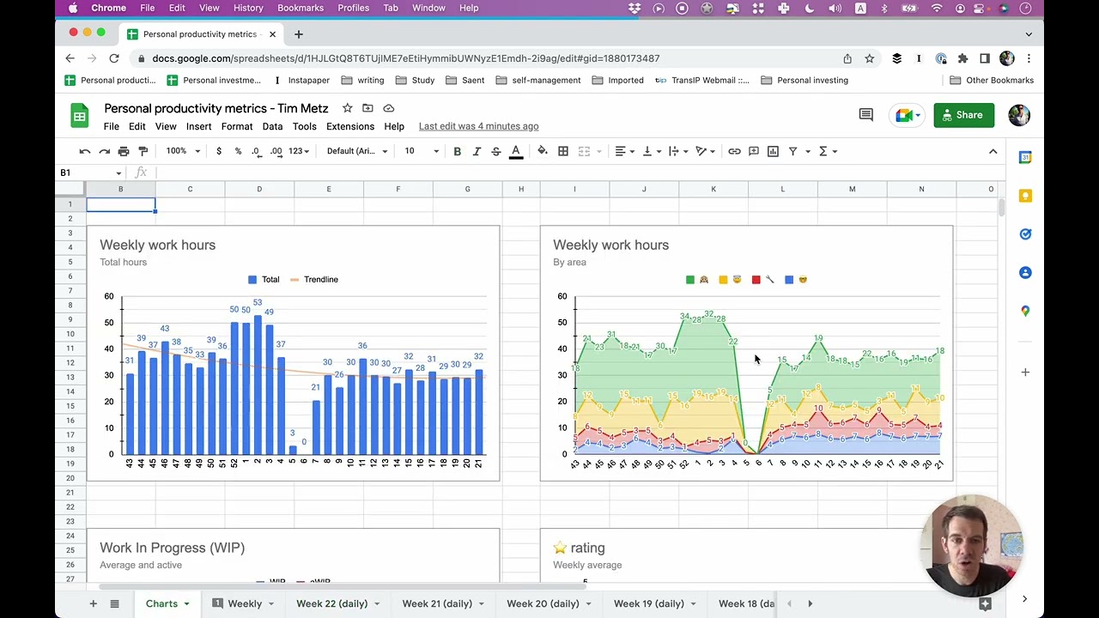Hide the menus with collapse arrow

click(x=993, y=151)
